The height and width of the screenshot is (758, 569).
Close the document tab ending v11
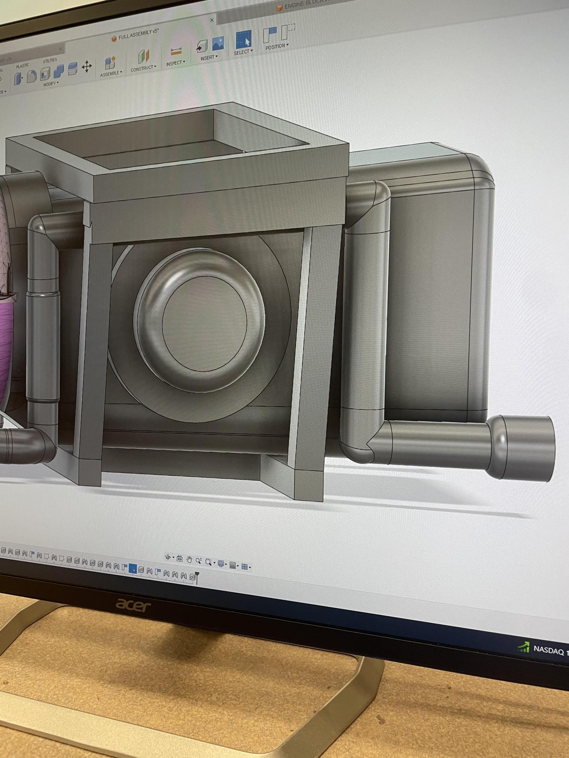pyautogui.click(x=60, y=49)
